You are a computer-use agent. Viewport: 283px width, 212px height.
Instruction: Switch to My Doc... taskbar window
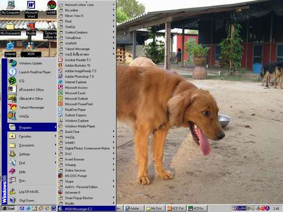pos(155,209)
